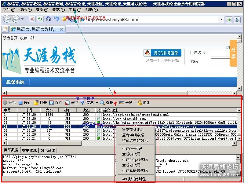Click the 担保系统 navigation item
This screenshot has height=183, width=244.
tap(15, 82)
